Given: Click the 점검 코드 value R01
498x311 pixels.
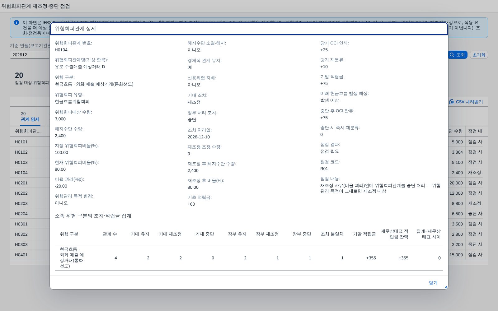Looking at the screenshot, I should [x=324, y=169].
